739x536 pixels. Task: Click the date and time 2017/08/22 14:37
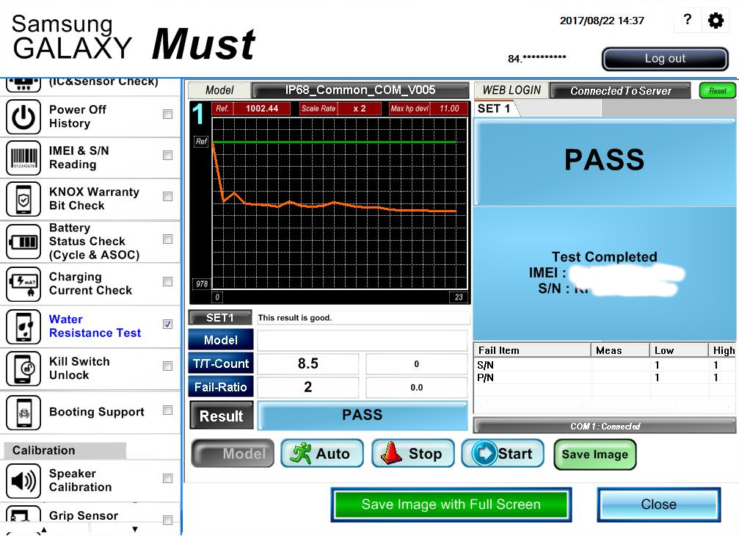[x=602, y=21]
